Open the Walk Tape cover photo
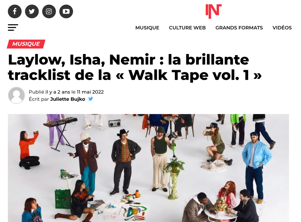This screenshot has width=301, height=222. click(x=148, y=168)
